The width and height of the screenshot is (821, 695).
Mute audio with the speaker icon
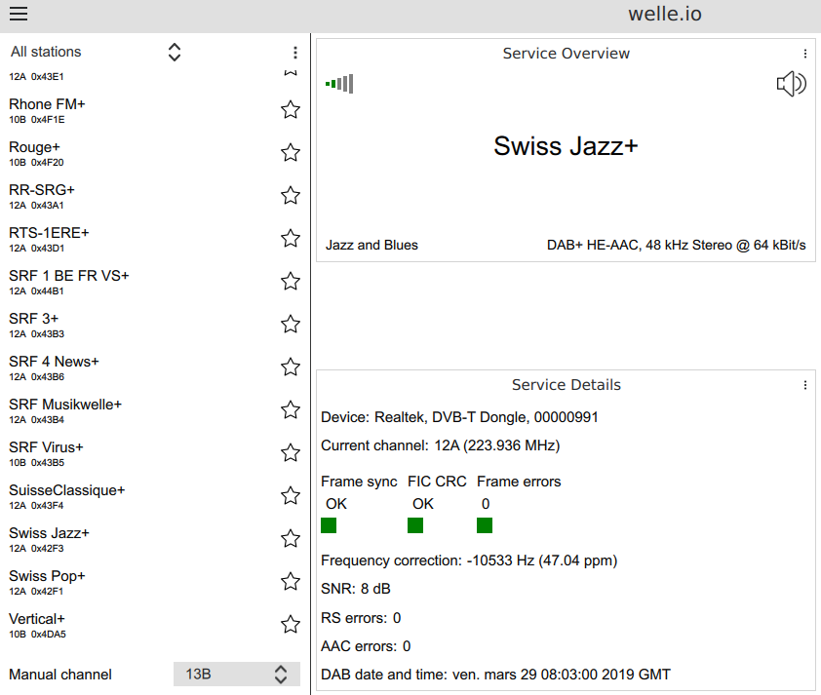[791, 84]
